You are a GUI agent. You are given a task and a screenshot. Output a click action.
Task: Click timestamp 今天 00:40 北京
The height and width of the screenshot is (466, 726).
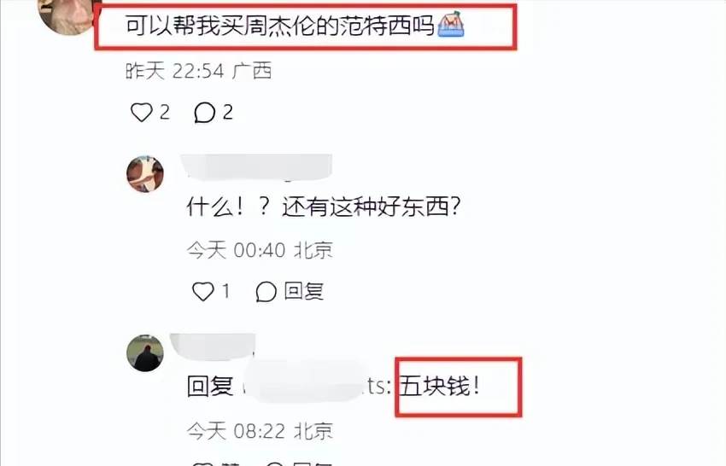[x=260, y=250]
